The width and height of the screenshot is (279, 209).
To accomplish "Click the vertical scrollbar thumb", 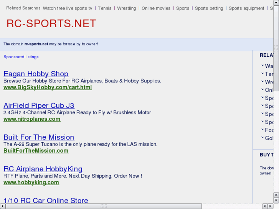I will pos(276,48).
